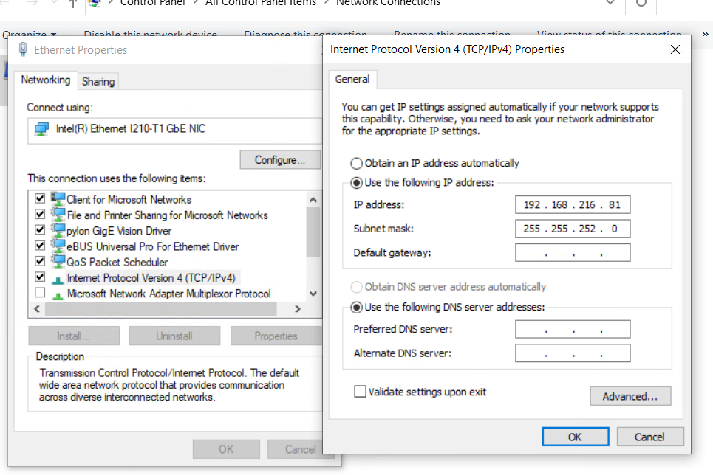Screen dimensions: 713x475
Task: Select the Client for Microsoft Networks icon
Action: tap(58, 199)
